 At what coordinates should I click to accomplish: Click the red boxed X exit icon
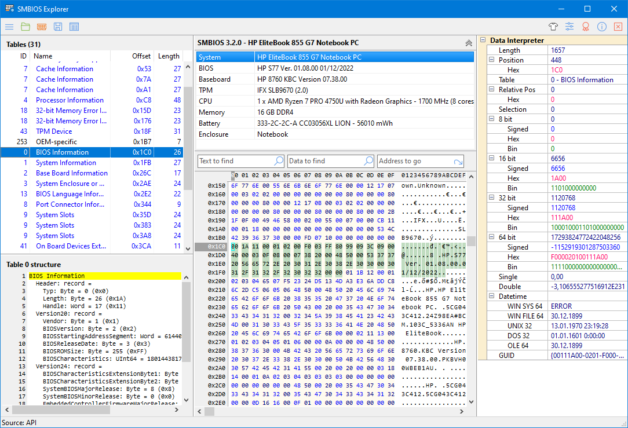(x=618, y=27)
